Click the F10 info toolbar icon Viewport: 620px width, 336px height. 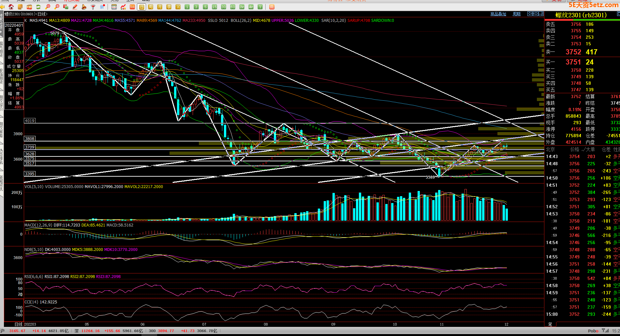[29, 7]
